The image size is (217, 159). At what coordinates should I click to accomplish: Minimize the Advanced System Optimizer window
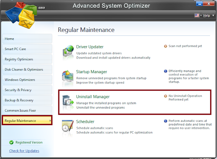[199, 4]
